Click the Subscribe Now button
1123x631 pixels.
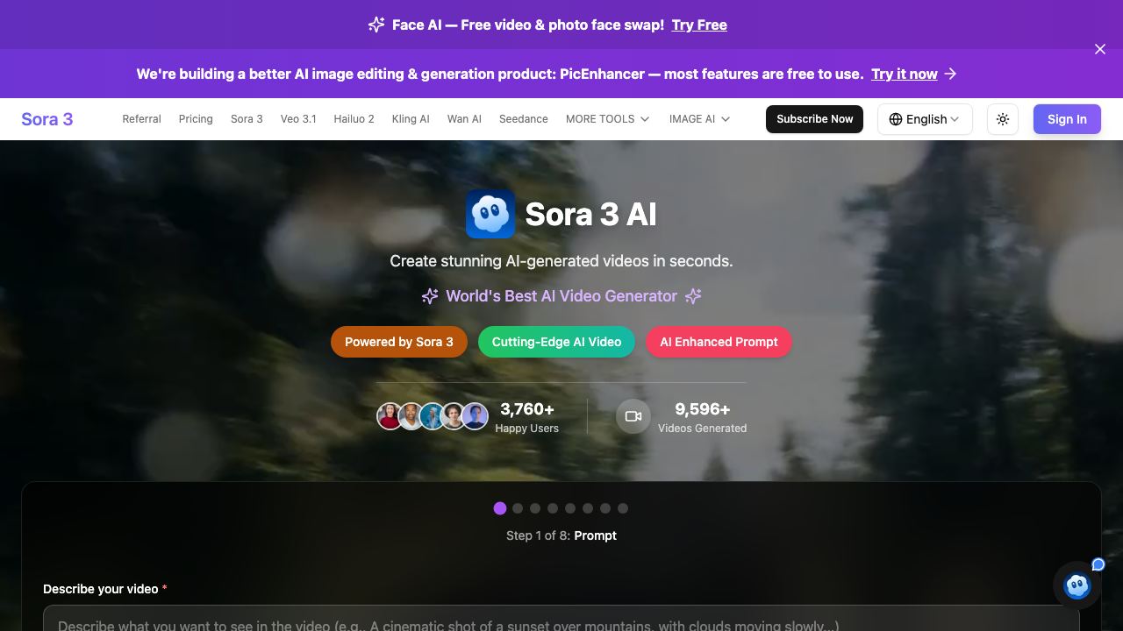[x=814, y=119]
